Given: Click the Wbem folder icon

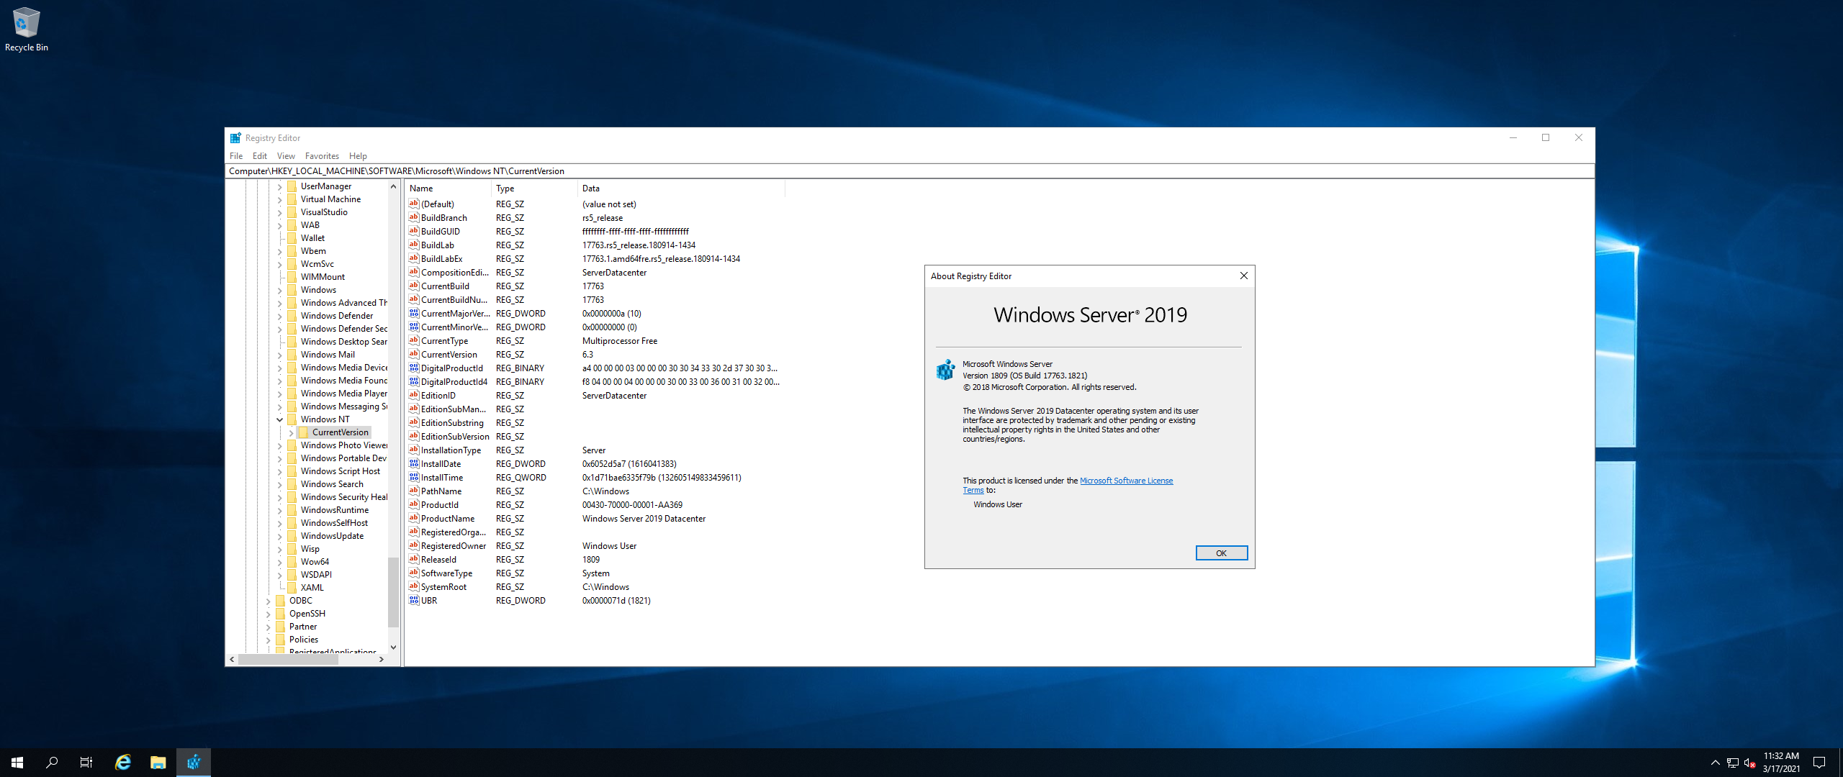Looking at the screenshot, I should pyautogui.click(x=292, y=251).
